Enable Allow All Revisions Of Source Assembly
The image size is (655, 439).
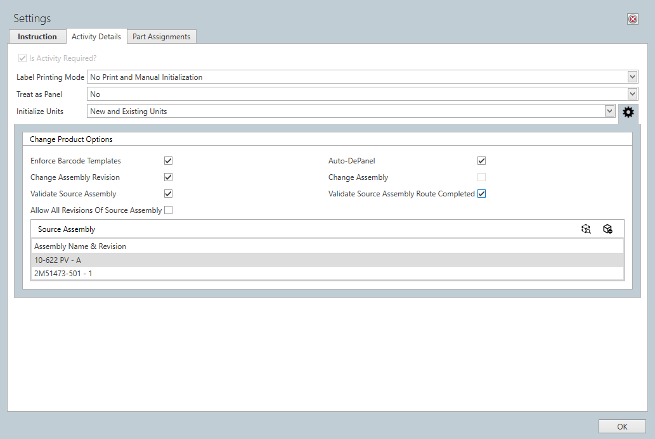coord(168,210)
